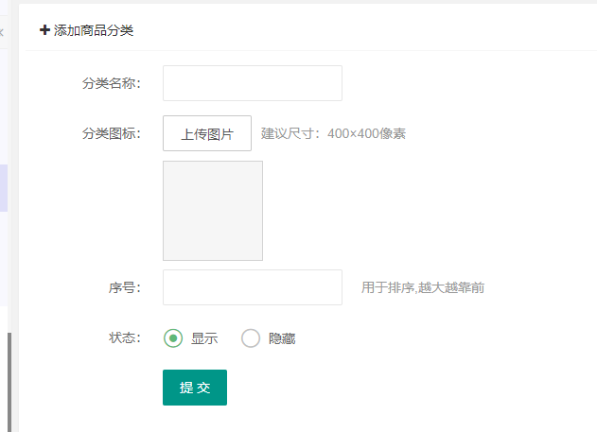Click the 用于排序,越大越靠前 hint text
This screenshot has width=597, height=432.
(x=422, y=287)
